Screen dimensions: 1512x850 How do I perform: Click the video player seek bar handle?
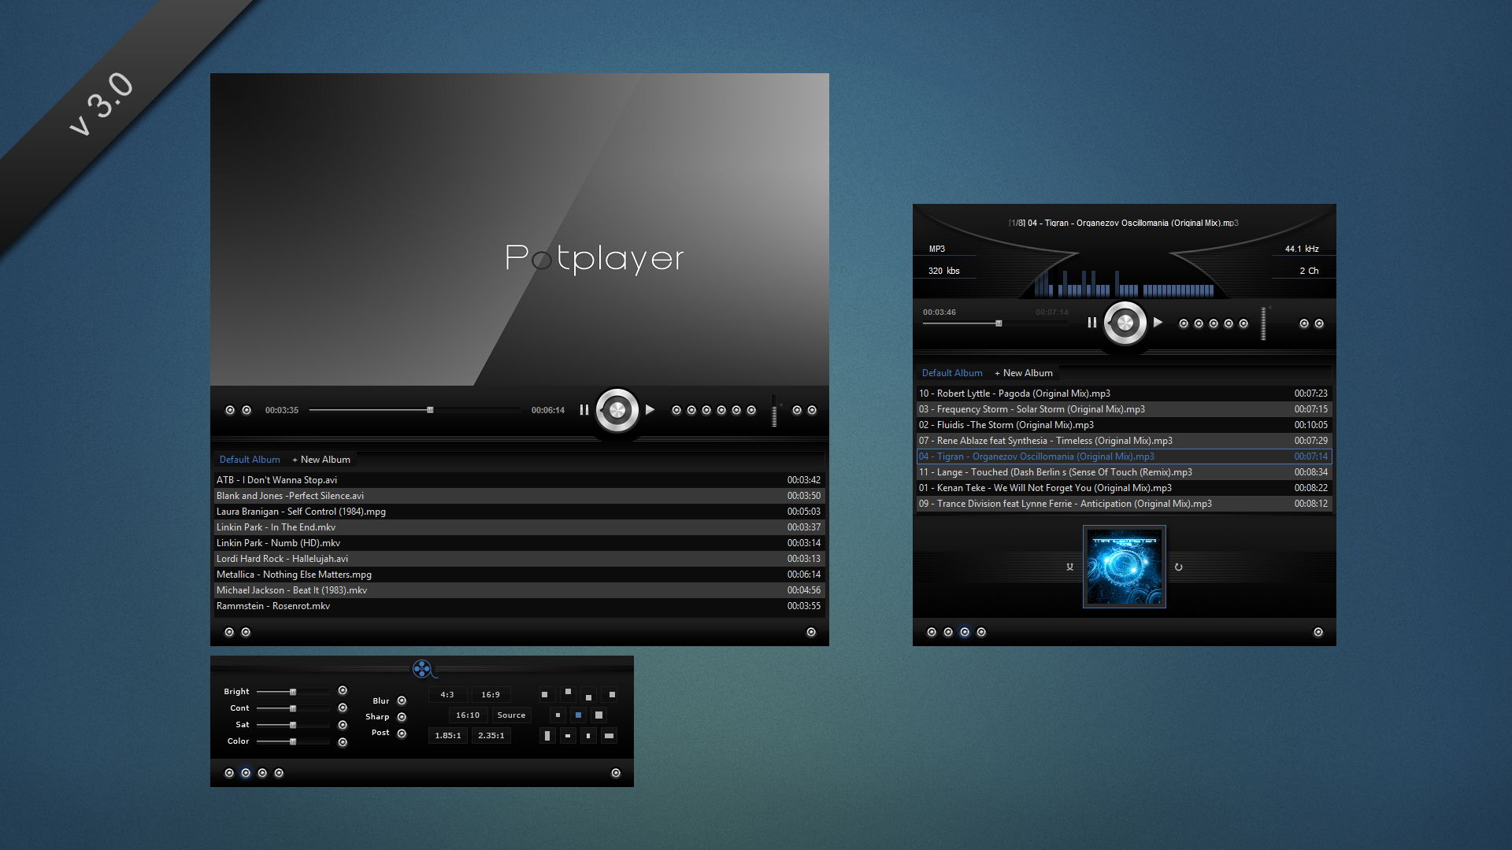[430, 410]
